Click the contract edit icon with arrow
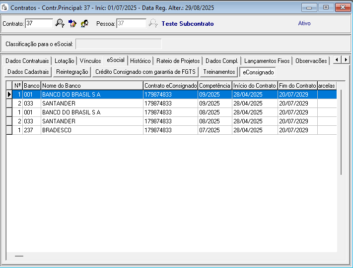Viewport: 353px width, 268px height. (x=72, y=23)
